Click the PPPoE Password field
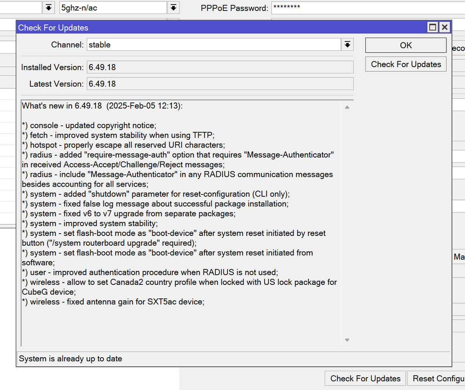Screen dimensions: 465x390 pos(368,7)
